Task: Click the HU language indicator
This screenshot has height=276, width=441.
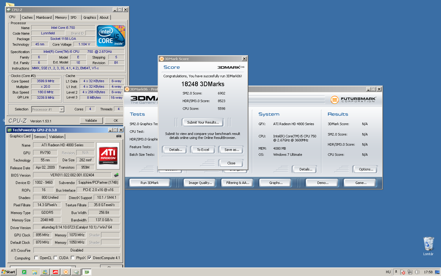Action: pos(388,272)
